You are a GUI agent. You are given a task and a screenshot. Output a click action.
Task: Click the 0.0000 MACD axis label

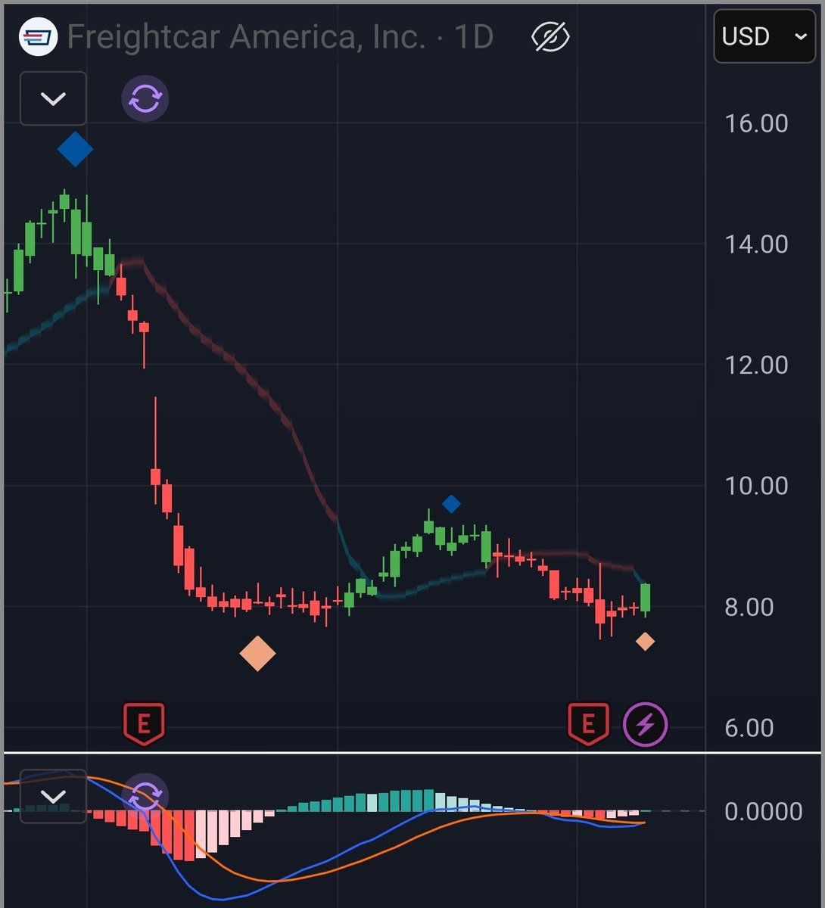(763, 811)
